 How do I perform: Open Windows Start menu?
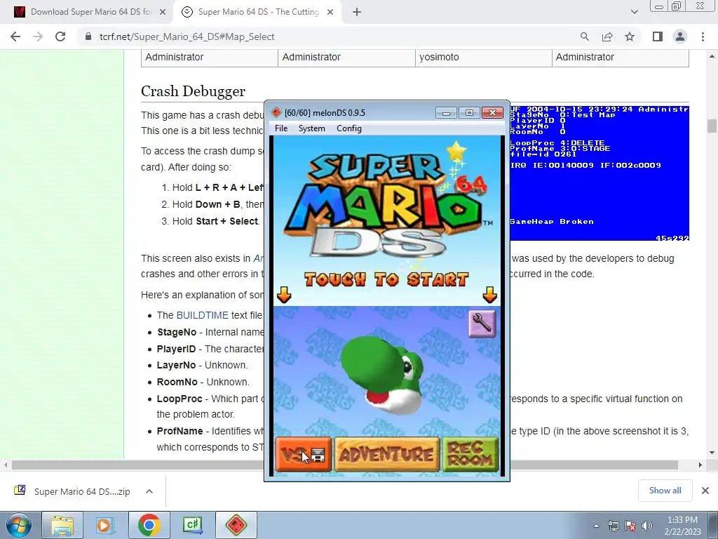pos(18,525)
